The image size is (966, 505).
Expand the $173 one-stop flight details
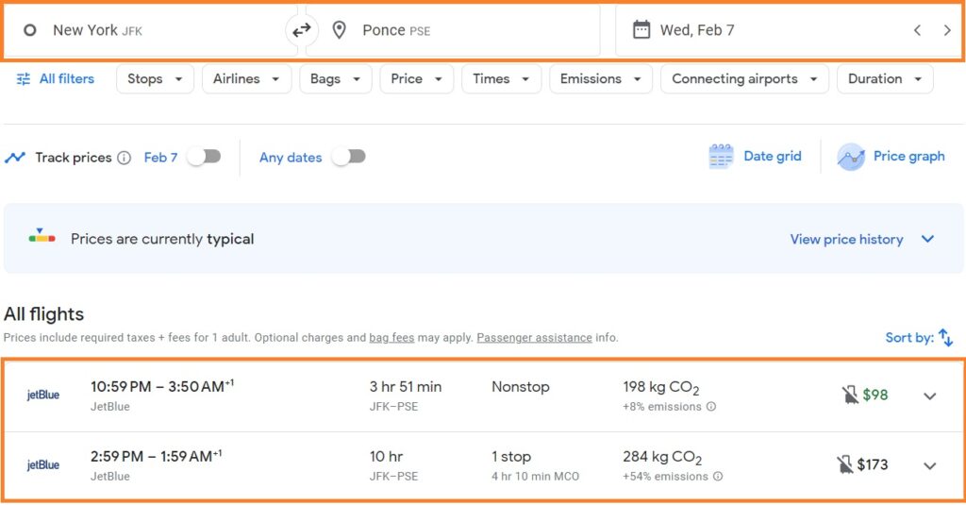pos(929,465)
